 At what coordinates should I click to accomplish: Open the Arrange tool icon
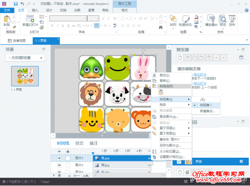173,19
